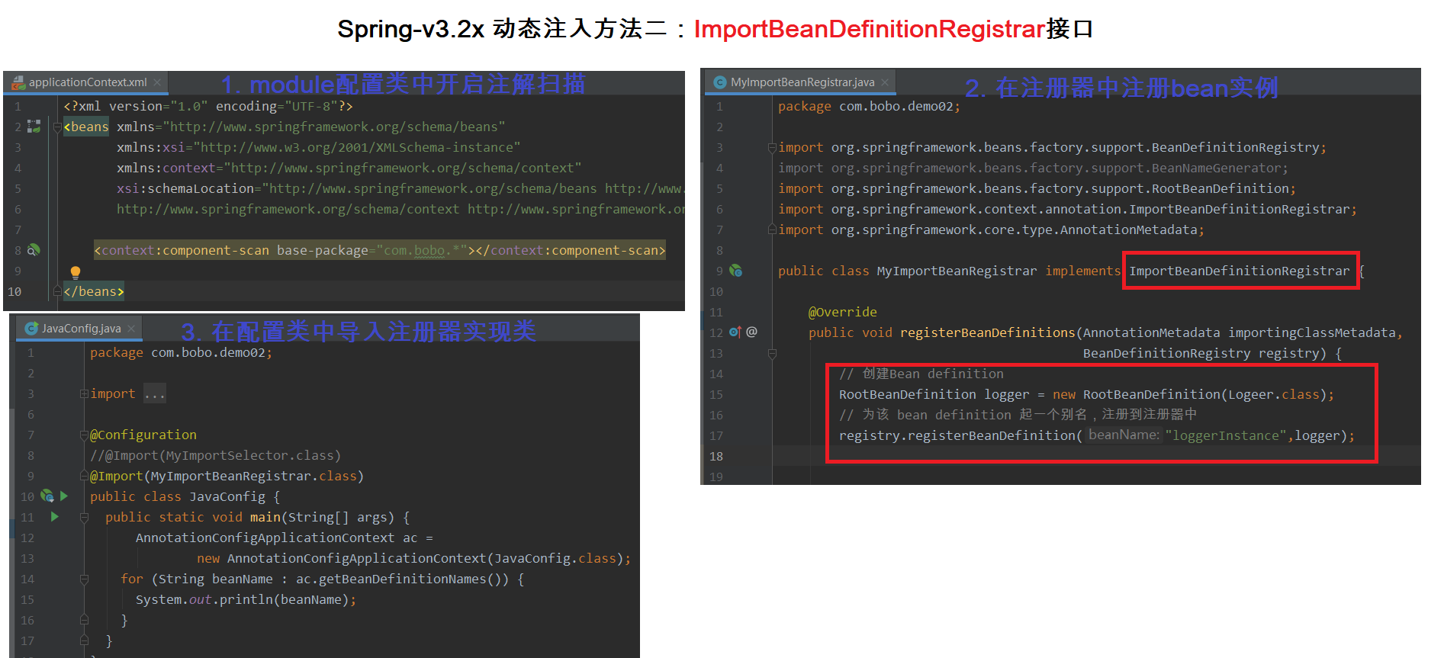Close the JavaConfig.java tab
The width and height of the screenshot is (1444, 658).
(131, 329)
